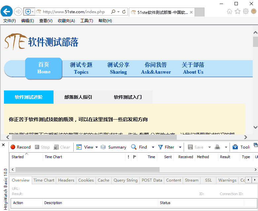The width and height of the screenshot is (258, 211).
Task: Click the HttpWatch Print icon
Action: point(217,147)
